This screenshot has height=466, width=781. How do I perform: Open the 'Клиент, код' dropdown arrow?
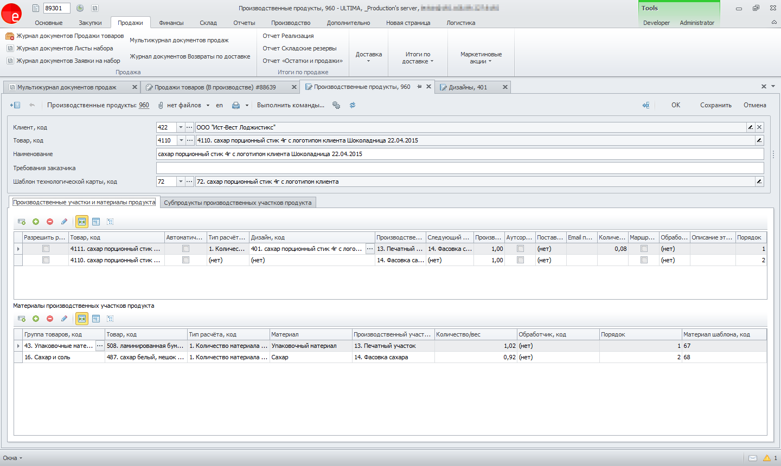tap(181, 127)
